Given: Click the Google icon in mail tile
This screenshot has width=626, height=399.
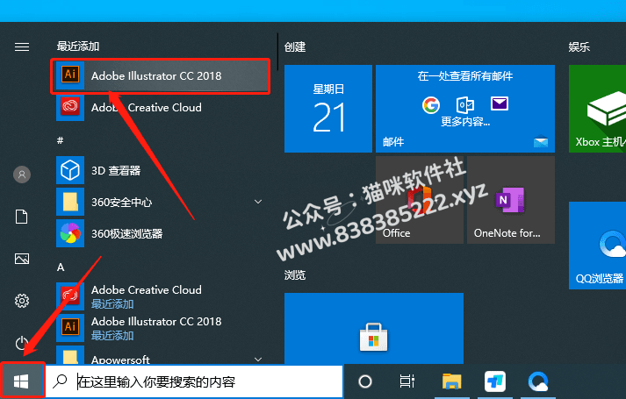Looking at the screenshot, I should (431, 105).
